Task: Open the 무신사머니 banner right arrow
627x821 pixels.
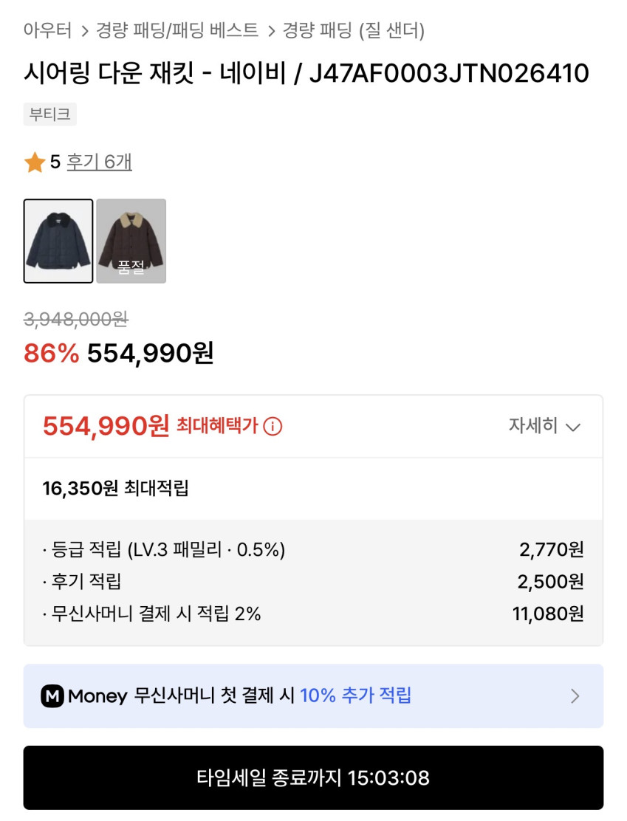Action: click(x=575, y=696)
